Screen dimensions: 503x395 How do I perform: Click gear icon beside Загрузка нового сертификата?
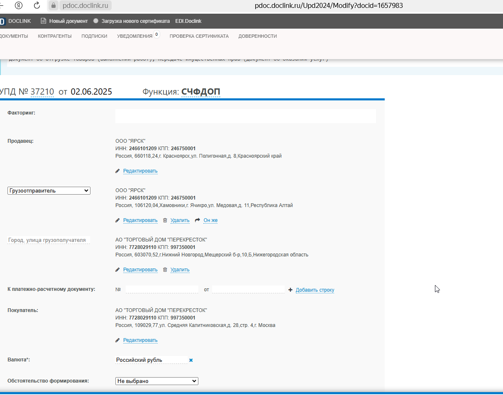click(96, 21)
